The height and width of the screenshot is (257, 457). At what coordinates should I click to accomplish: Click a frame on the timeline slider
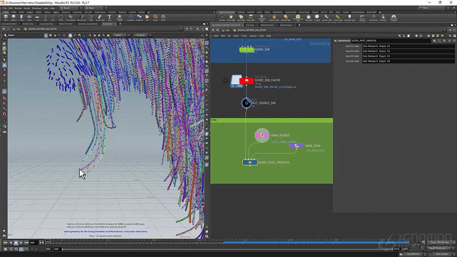(x=228, y=243)
